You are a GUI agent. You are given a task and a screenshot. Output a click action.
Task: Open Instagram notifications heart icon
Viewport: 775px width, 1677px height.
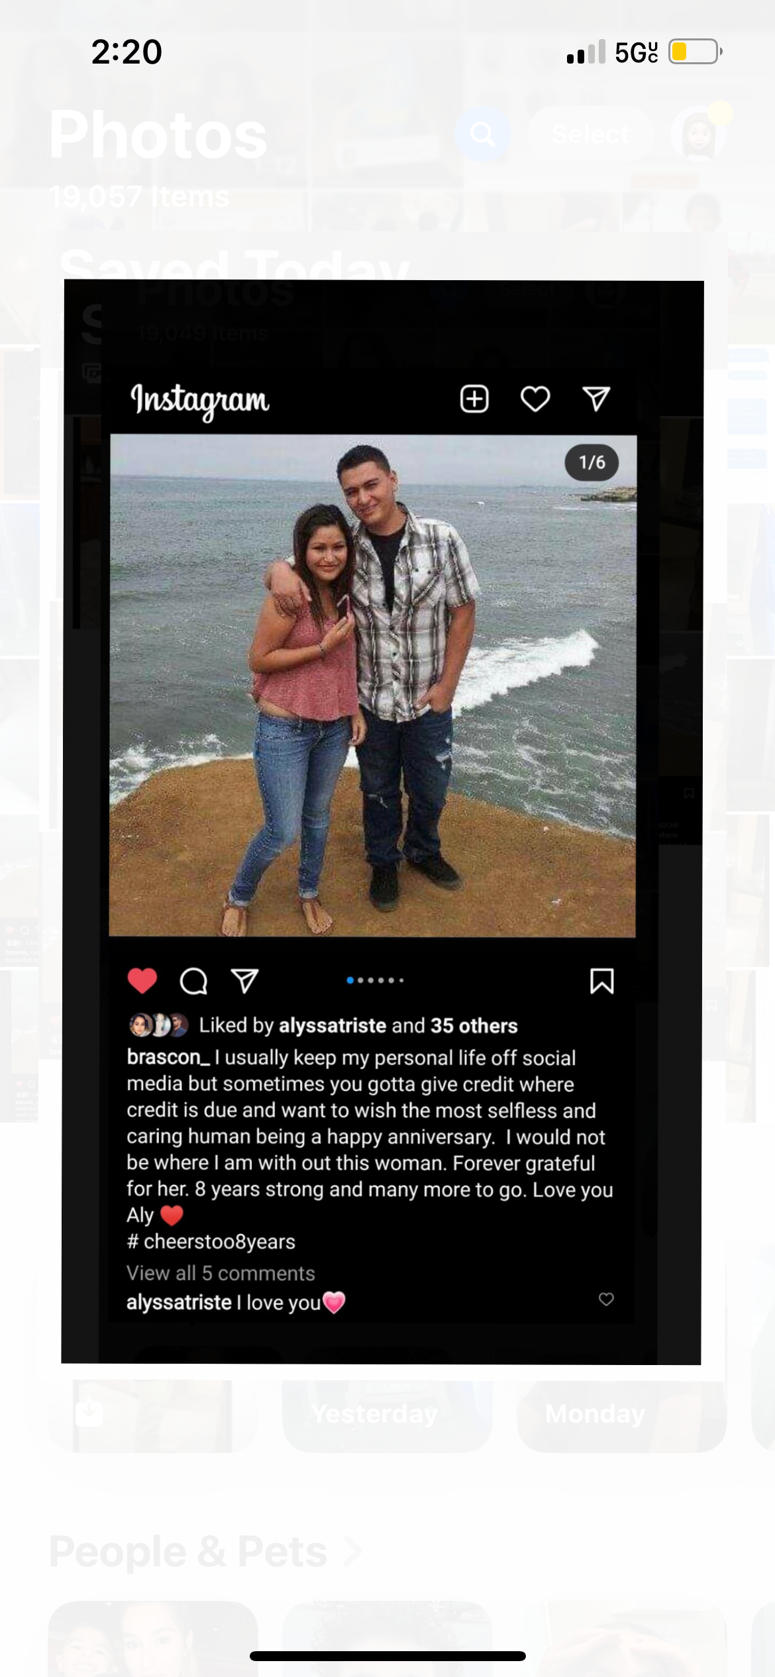click(x=535, y=399)
